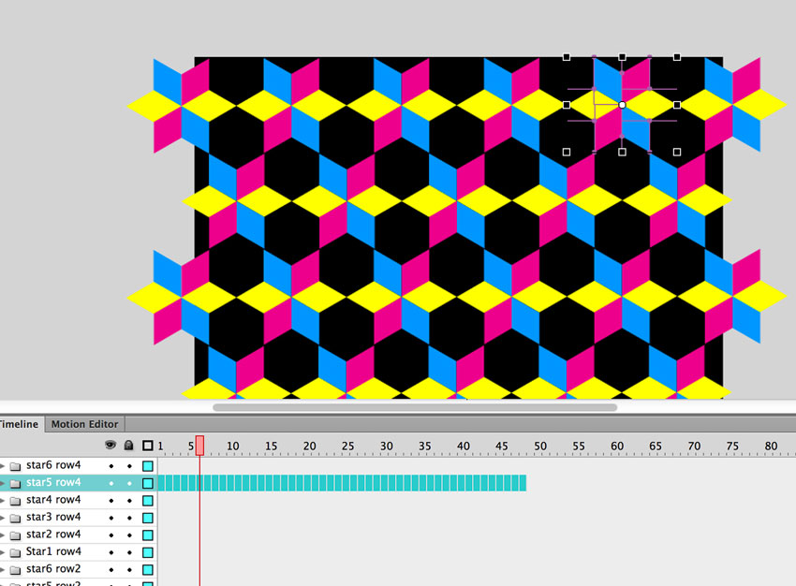Click outline color swatch of star3 row4
The image size is (796, 586).
pos(148,518)
